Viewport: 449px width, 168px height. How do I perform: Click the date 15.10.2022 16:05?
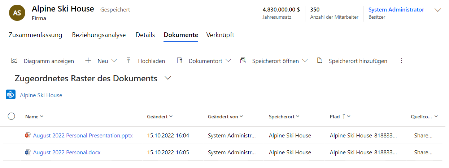(x=168, y=153)
